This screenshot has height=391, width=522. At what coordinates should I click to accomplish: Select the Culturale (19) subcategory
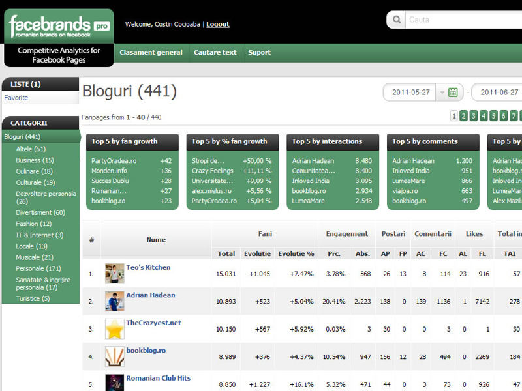point(35,182)
